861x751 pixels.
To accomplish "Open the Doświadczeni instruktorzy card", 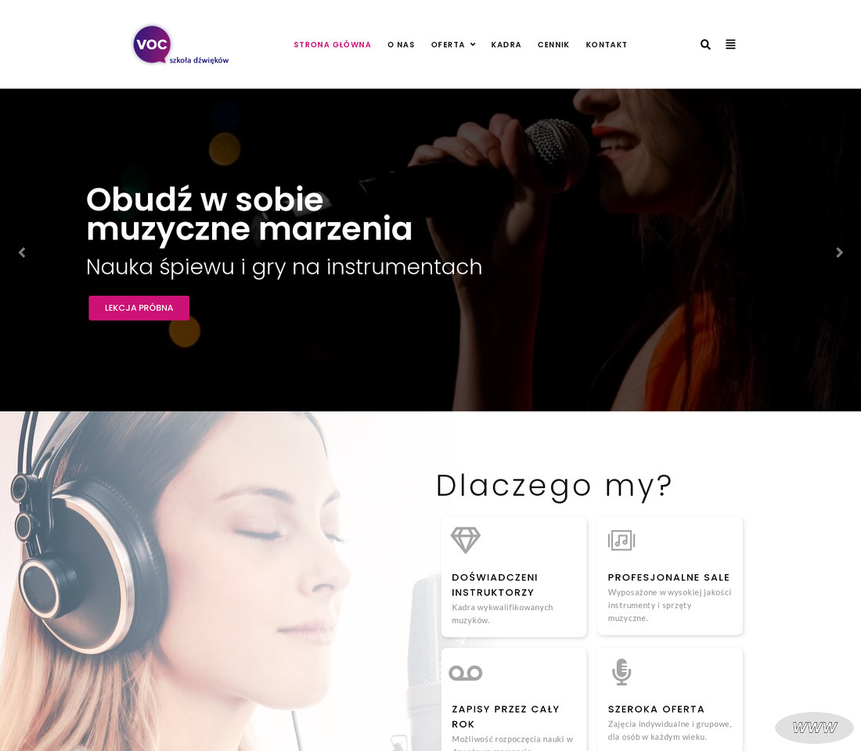I will tap(514, 577).
